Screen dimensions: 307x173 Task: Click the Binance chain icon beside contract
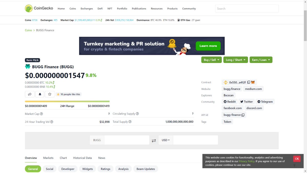(x=226, y=82)
